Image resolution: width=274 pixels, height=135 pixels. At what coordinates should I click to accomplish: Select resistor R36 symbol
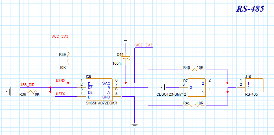point(30,92)
